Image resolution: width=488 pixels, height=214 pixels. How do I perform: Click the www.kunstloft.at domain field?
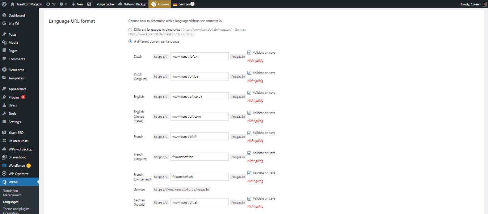[x=199, y=202]
